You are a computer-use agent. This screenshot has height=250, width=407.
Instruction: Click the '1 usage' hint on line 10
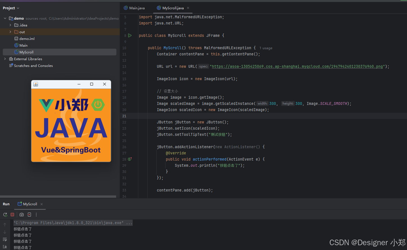(x=266, y=48)
